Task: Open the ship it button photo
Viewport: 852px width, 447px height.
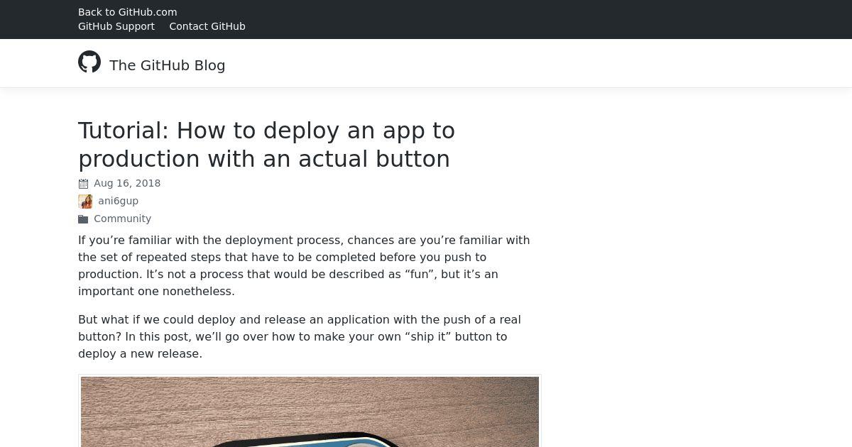Action: 310,412
